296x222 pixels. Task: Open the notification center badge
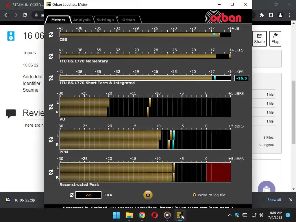[x=288, y=215]
